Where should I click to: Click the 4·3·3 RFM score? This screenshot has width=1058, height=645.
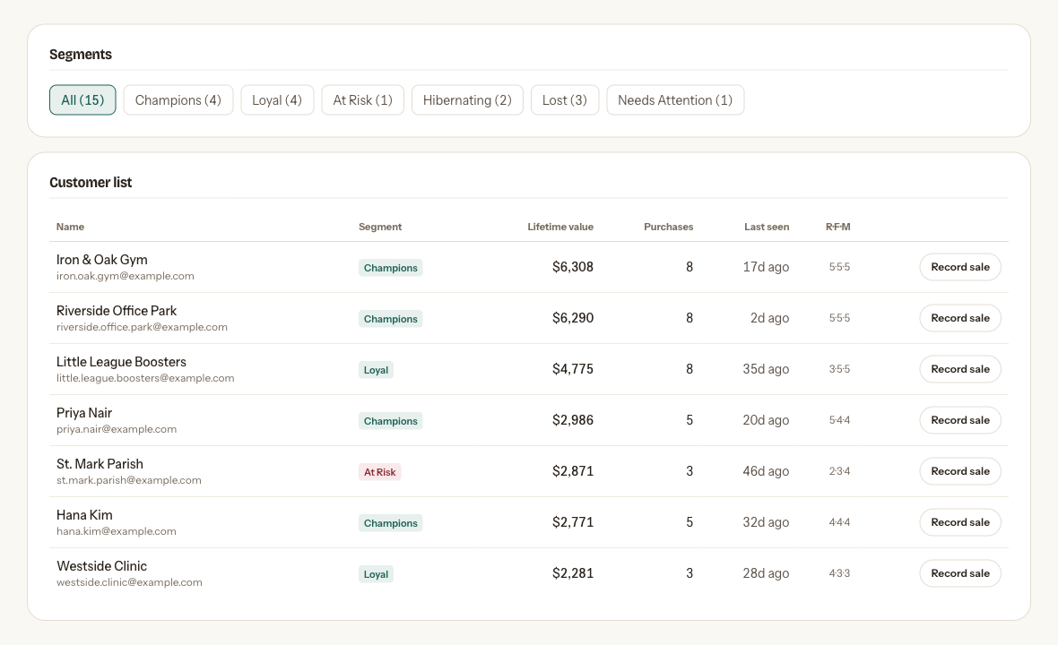[839, 573]
